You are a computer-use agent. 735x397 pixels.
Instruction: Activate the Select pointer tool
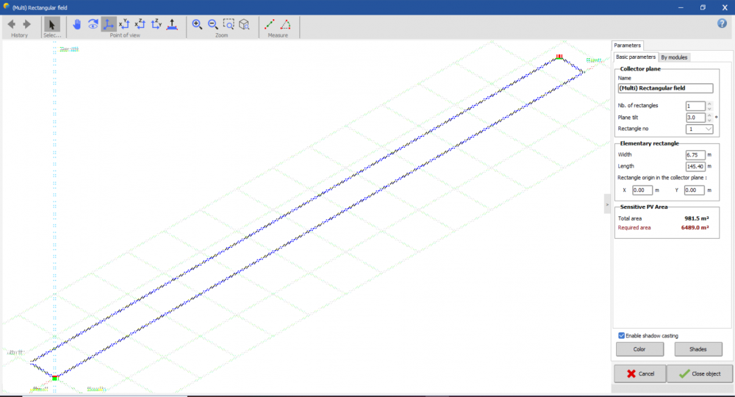coord(51,24)
